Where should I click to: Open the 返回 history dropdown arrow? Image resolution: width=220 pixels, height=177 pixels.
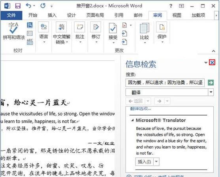pyautogui.click(x=148, y=101)
